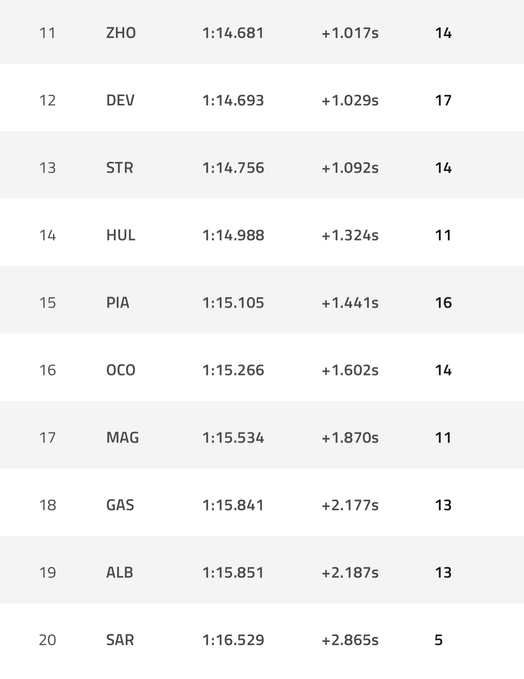This screenshot has height=679, width=524.
Task: Select lap time 1:14.693
Action: (233, 100)
